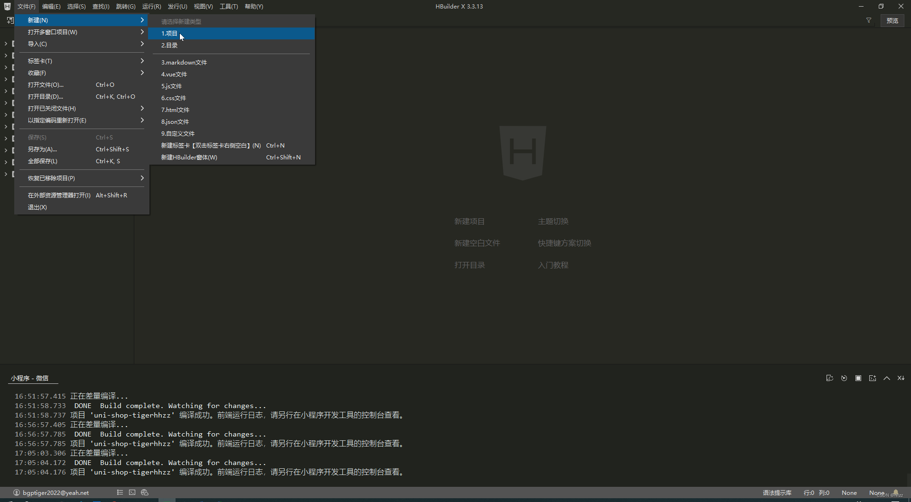This screenshot has height=502, width=911.
Task: Select 新建(N) in the File menu
Action: 82,20
